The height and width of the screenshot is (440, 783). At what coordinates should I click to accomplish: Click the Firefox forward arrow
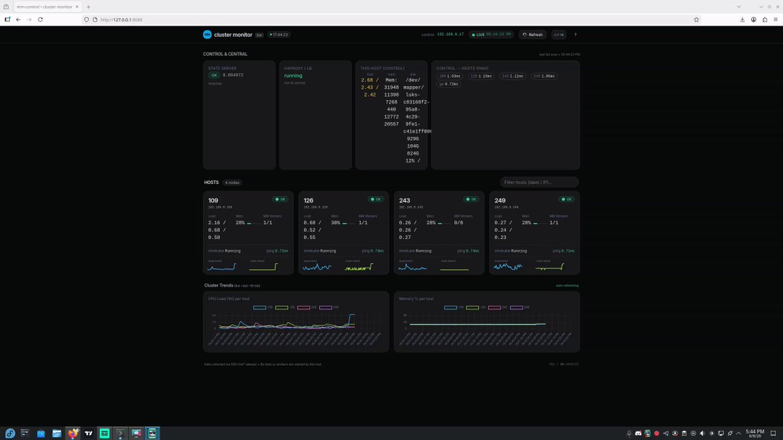(x=29, y=20)
